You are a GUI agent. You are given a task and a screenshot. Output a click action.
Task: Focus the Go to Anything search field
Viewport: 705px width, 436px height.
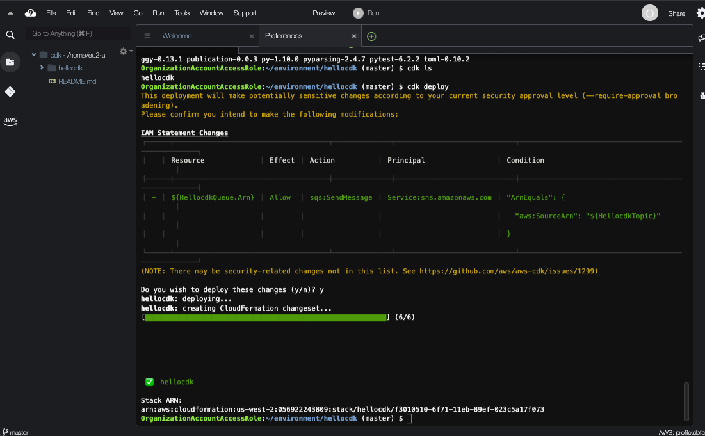click(79, 33)
